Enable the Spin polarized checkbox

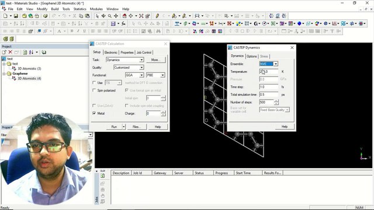click(94, 90)
